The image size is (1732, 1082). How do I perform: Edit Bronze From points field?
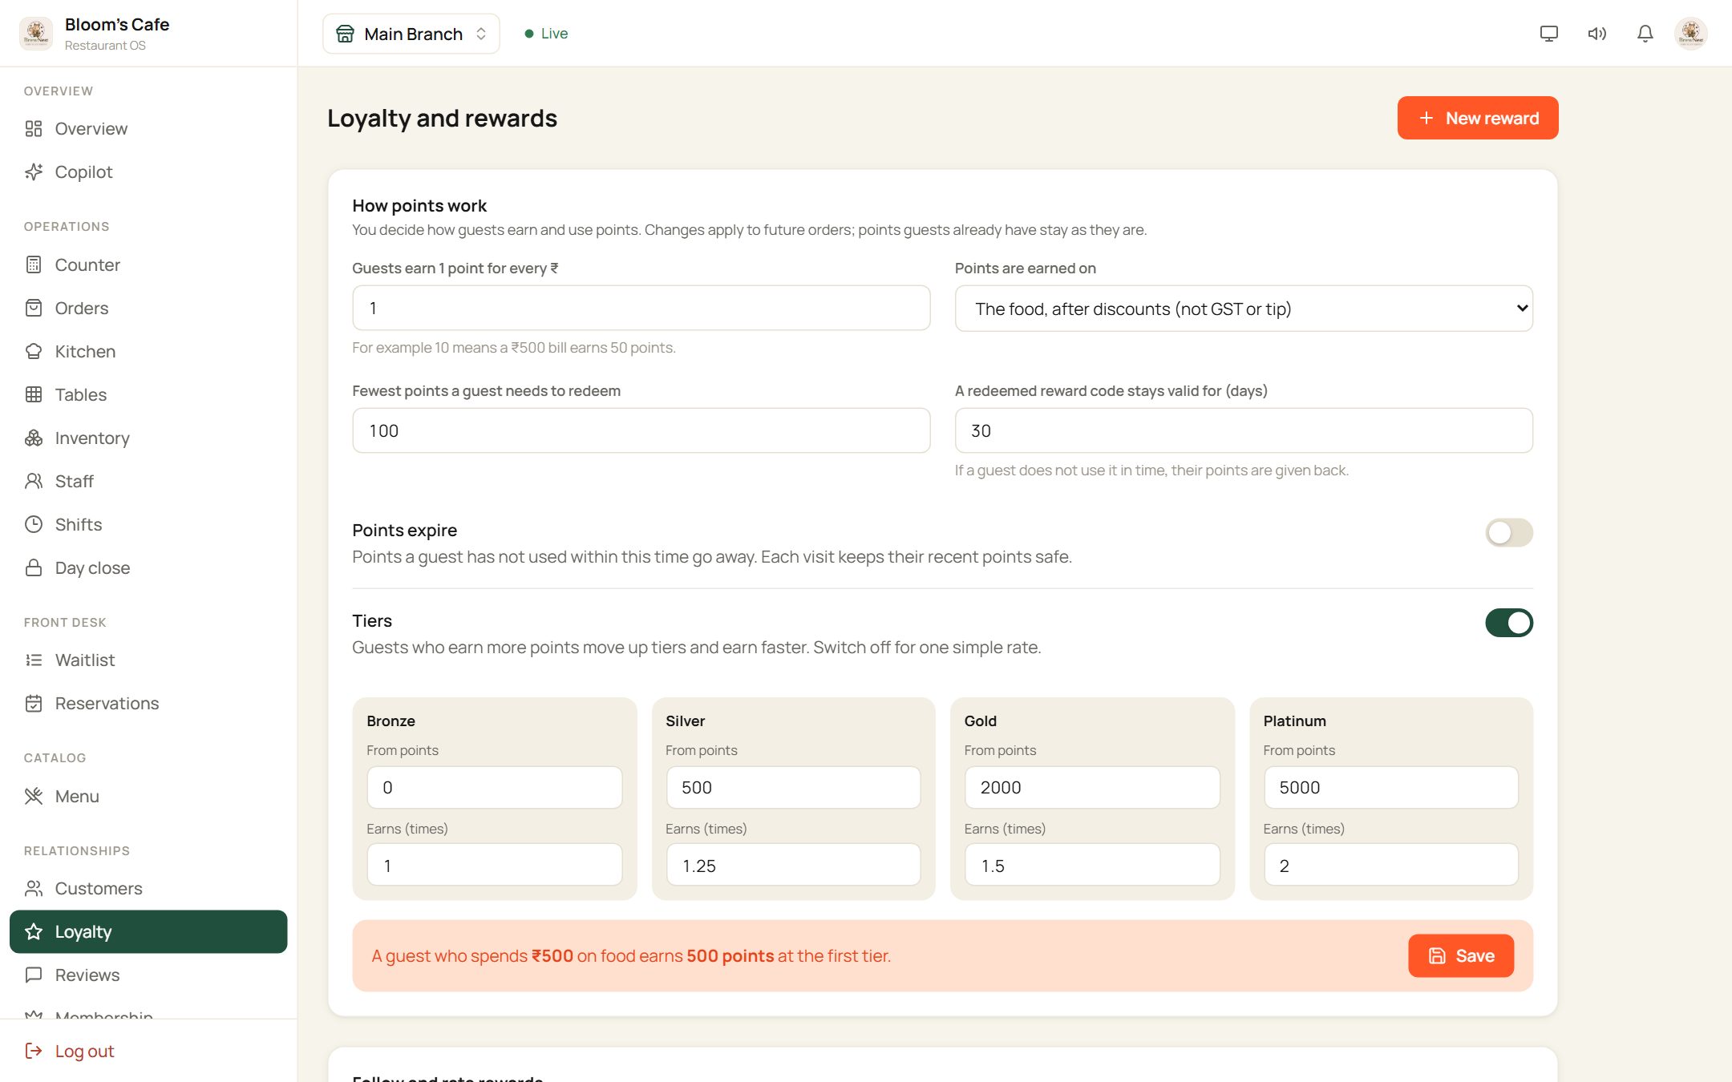click(495, 788)
